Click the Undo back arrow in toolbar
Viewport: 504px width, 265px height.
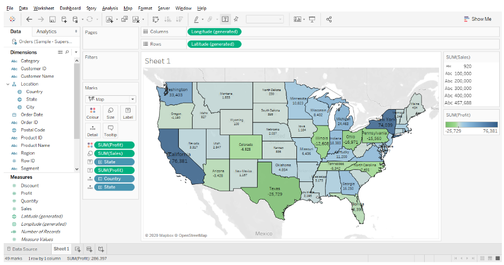tap(29, 19)
